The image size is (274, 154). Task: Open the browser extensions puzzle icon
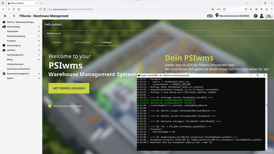click(x=267, y=9)
